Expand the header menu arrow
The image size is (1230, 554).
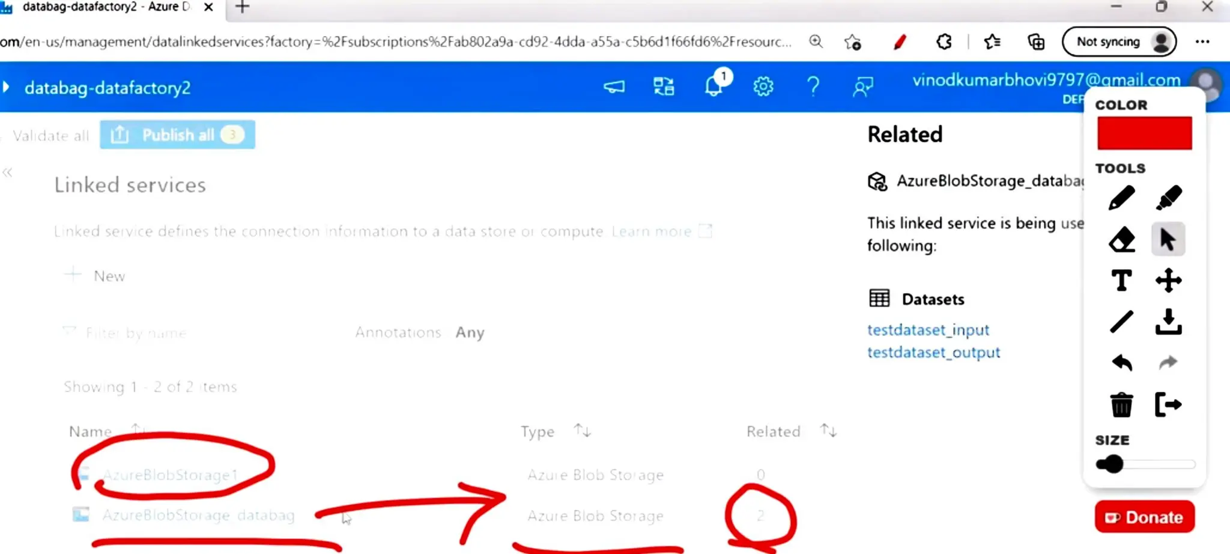click(x=6, y=87)
